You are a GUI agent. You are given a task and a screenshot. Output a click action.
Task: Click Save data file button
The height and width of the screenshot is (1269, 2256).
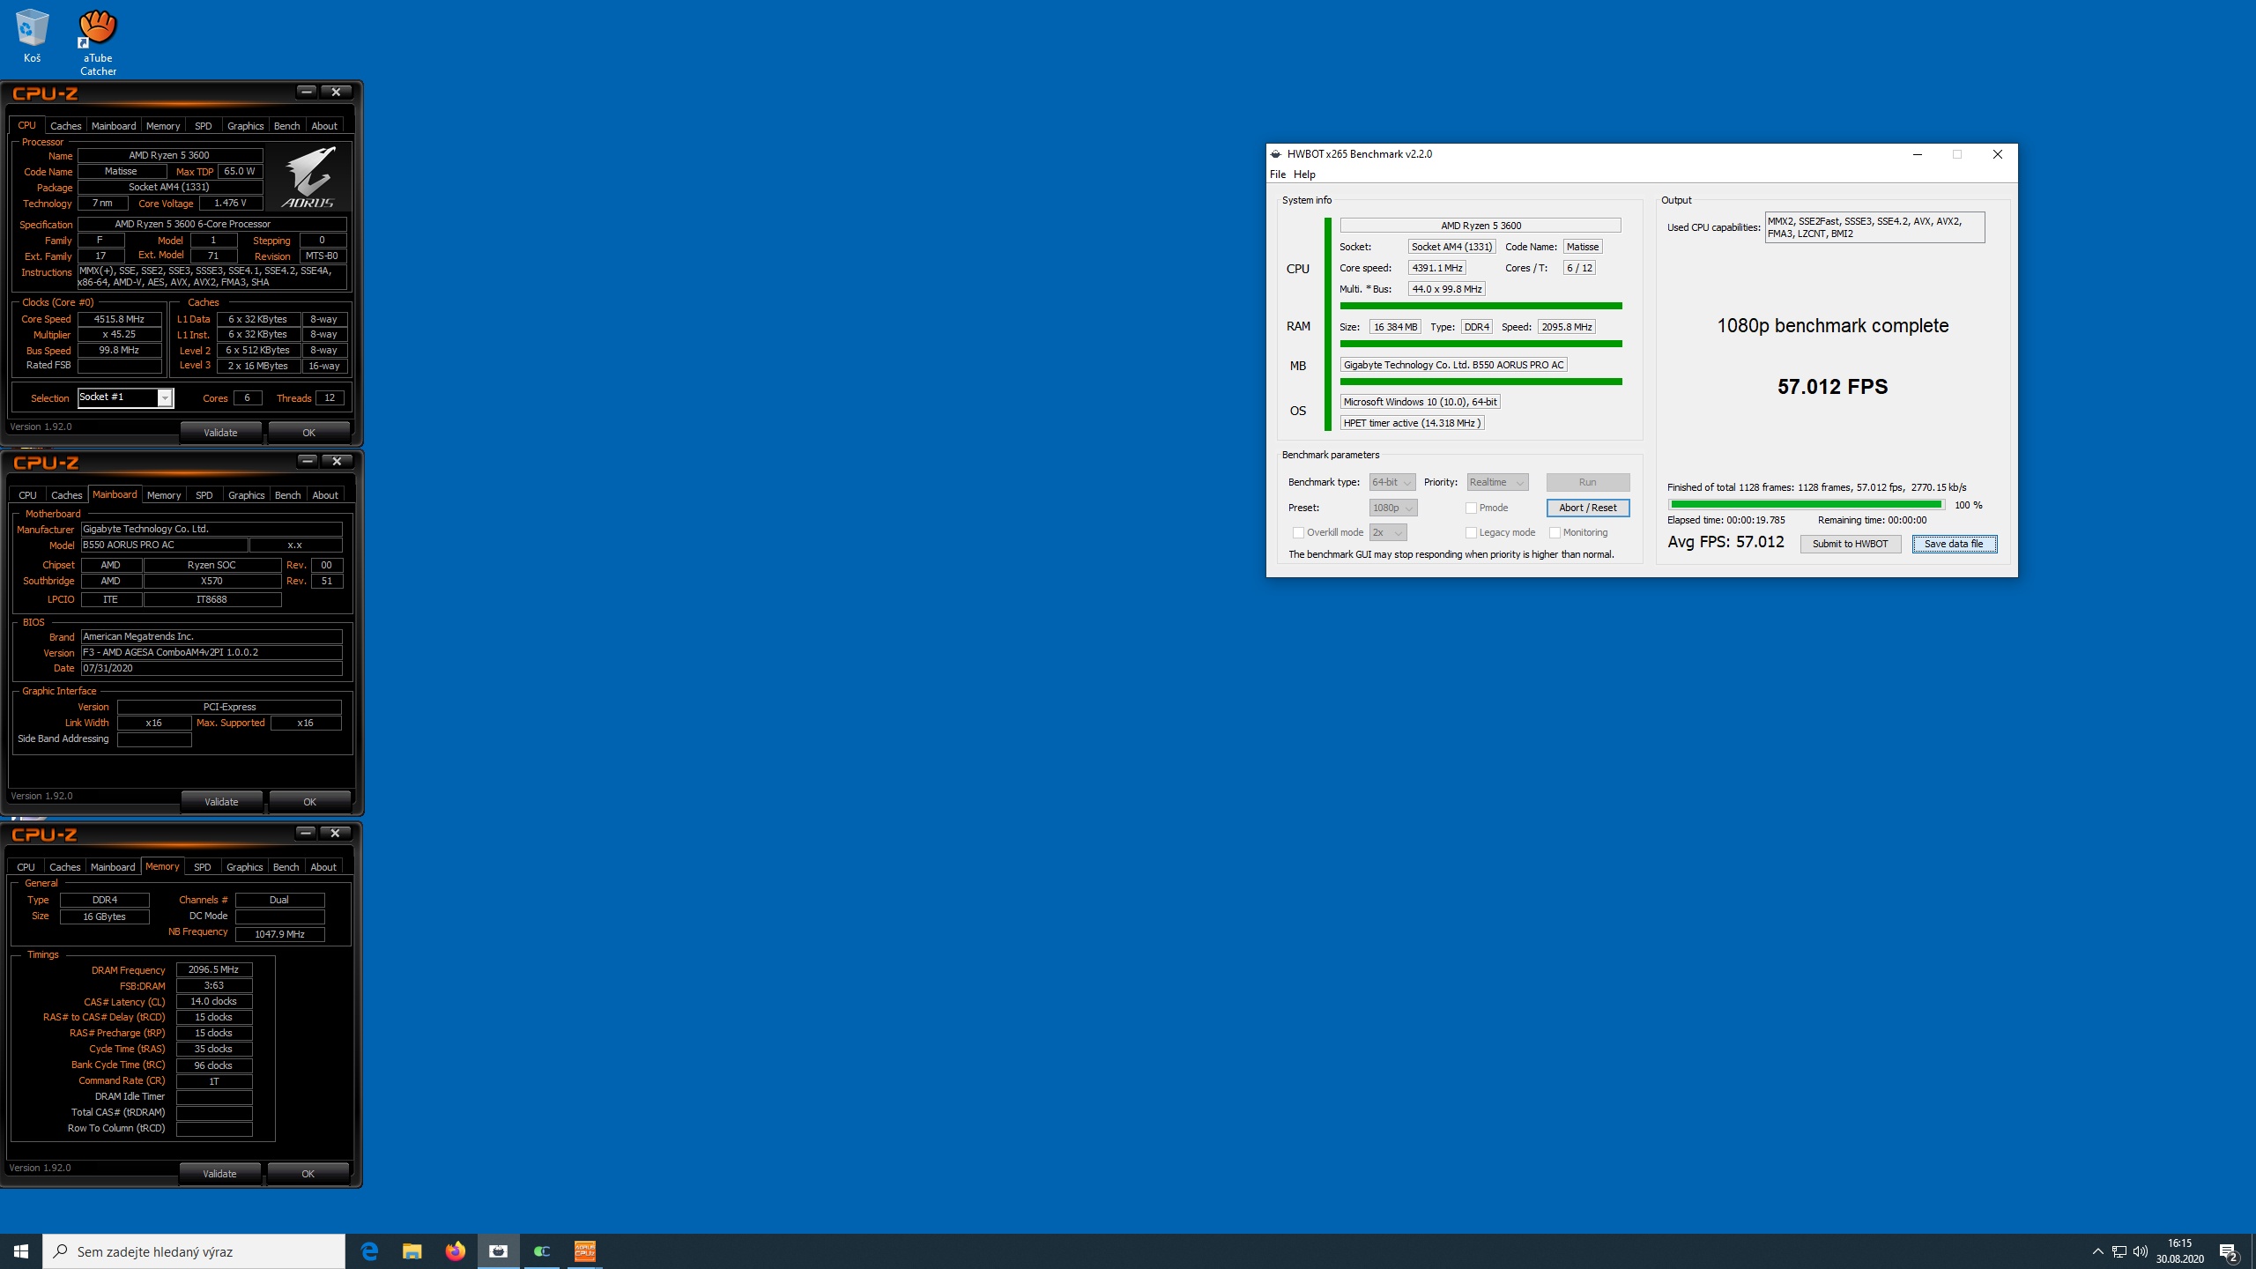1954,544
